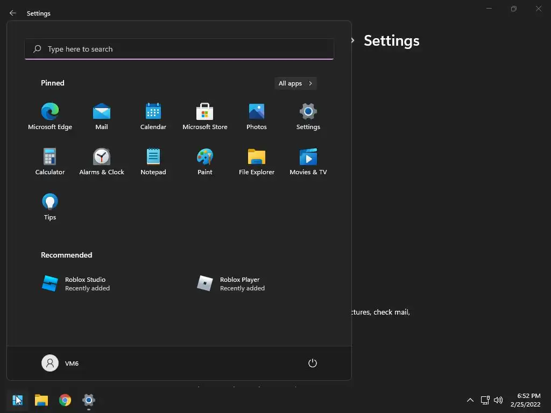Click the Start button on taskbar
This screenshot has width=551, height=413.
pyautogui.click(x=17, y=400)
